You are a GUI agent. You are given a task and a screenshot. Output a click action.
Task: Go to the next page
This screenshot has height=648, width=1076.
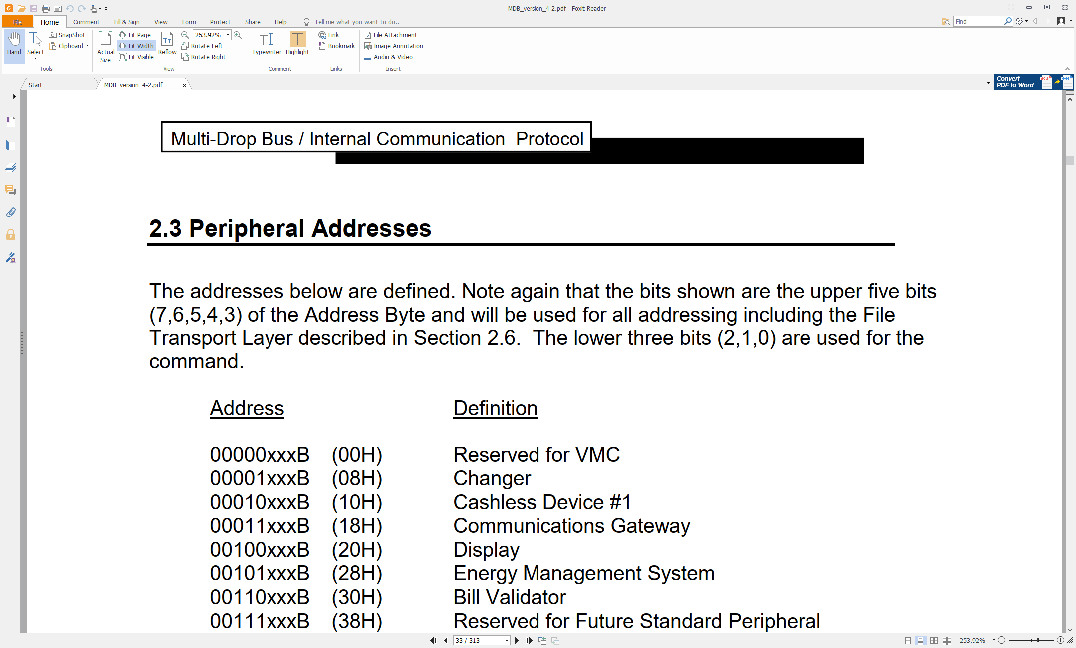(517, 640)
